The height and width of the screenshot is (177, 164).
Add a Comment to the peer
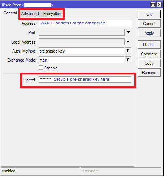tap(149, 54)
